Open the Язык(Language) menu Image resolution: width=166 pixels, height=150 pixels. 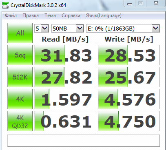pyautogui.click(x=104, y=15)
